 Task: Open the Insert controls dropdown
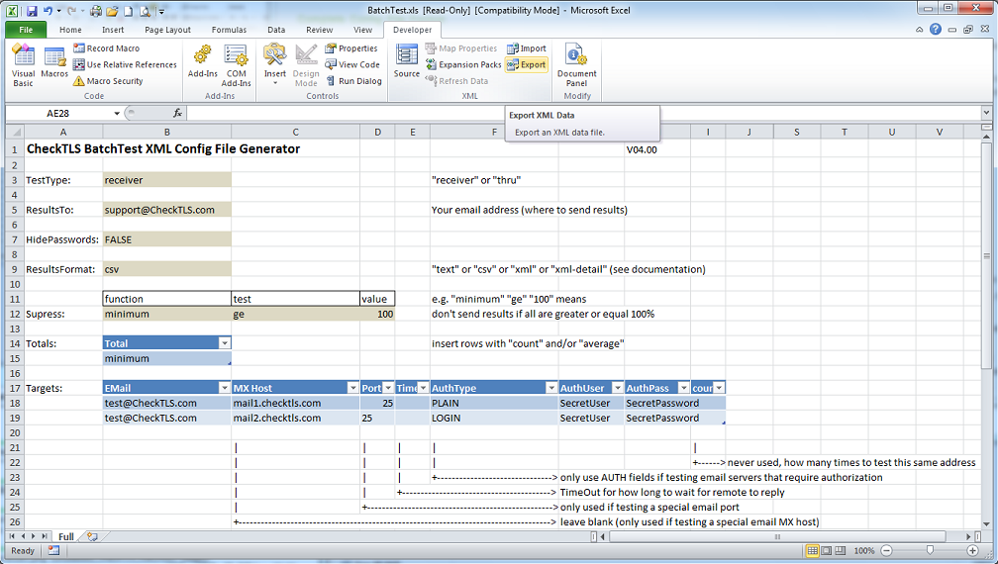[275, 65]
